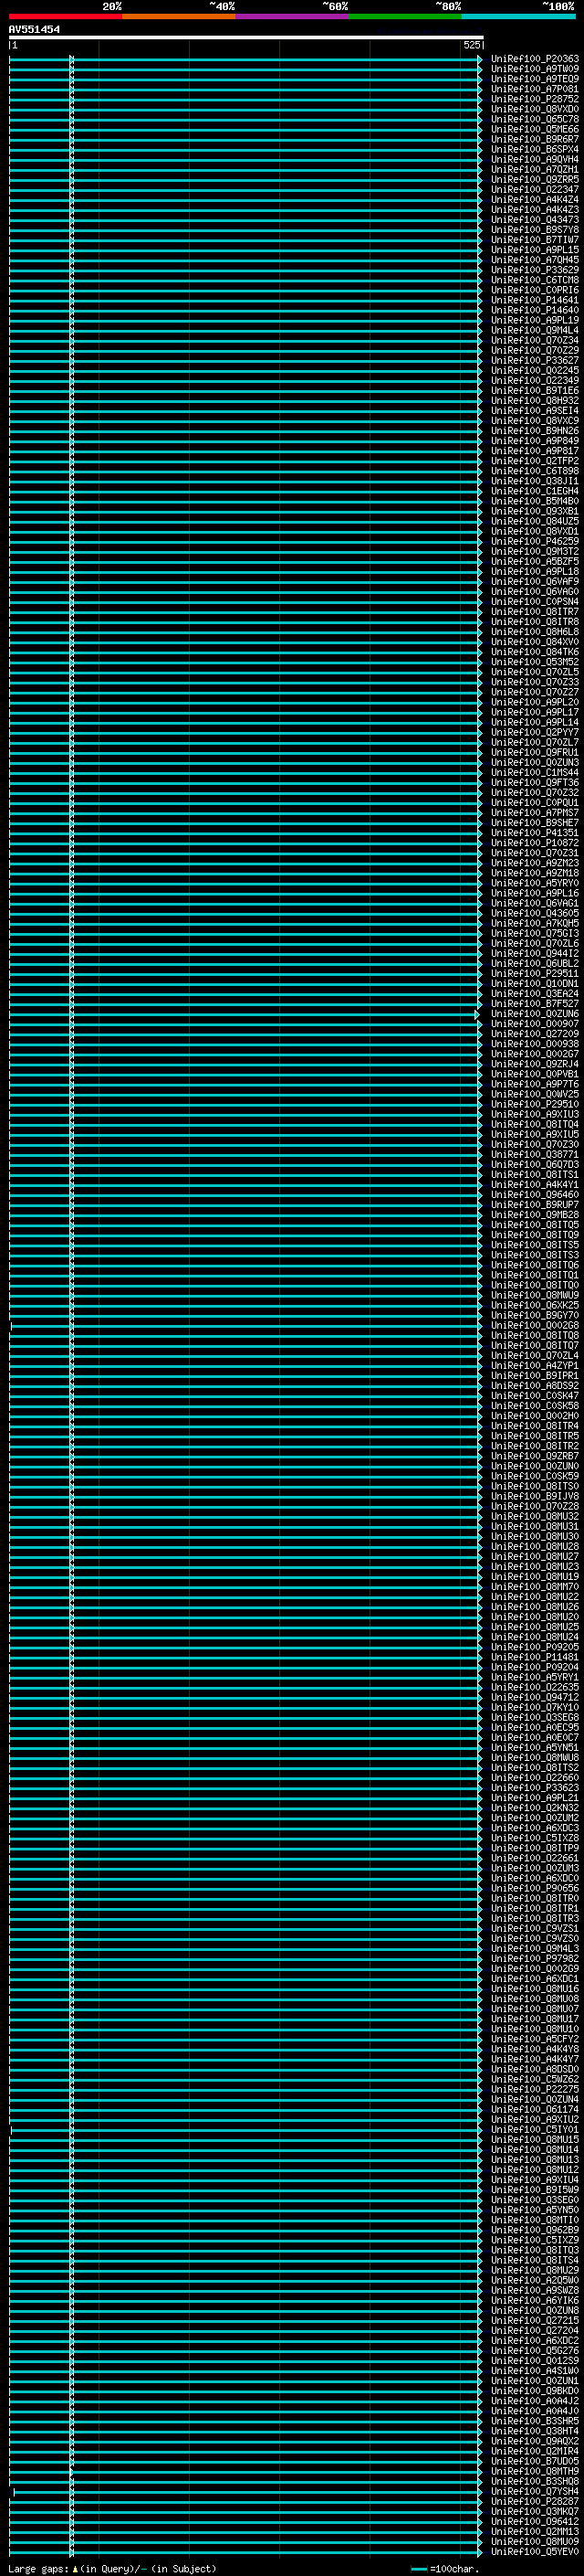Click the UniRef100_B3SHR5 label
The height and width of the screenshot is (2576, 584).
point(534,2421)
